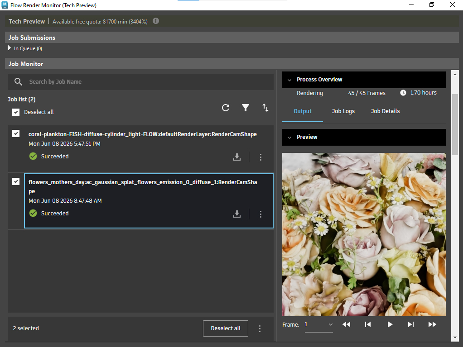Click the scrollbar up arrow
This screenshot has width=463, height=347.
click(x=455, y=74)
